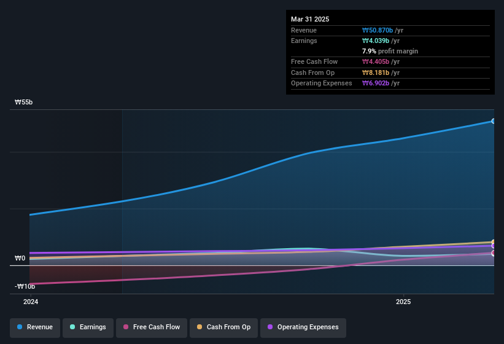Click the ₩4.039b earnings value
Image resolution: width=504 pixels, height=344 pixels.
pyautogui.click(x=376, y=41)
